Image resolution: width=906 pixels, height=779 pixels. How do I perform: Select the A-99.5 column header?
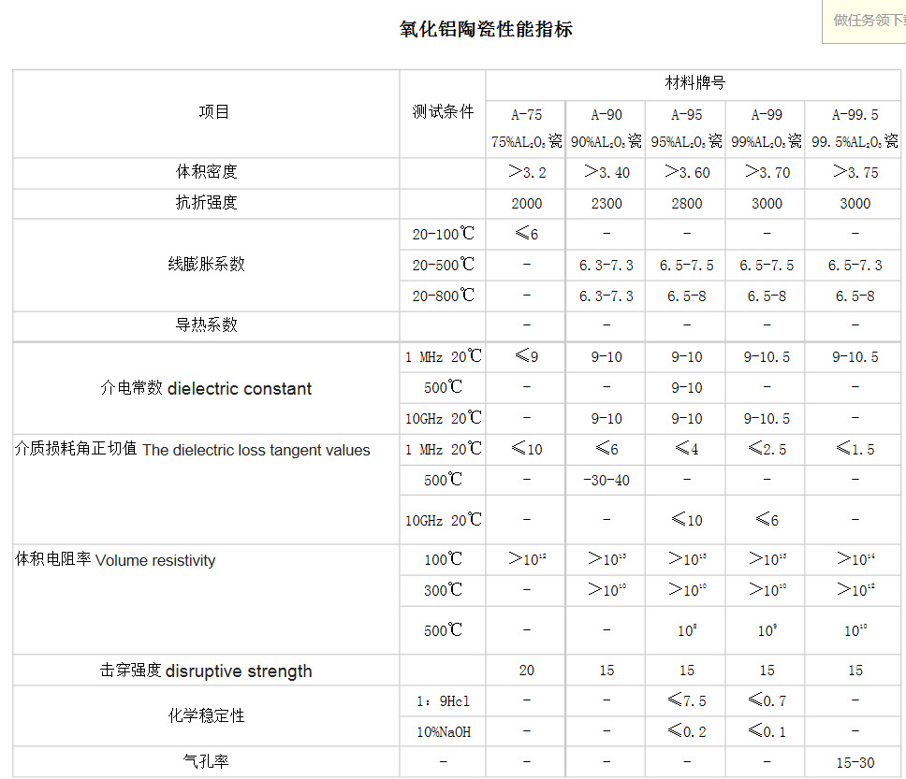pyautogui.click(x=855, y=115)
